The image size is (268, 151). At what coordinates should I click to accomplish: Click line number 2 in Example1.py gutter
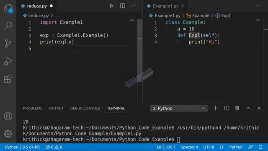pos(155,29)
